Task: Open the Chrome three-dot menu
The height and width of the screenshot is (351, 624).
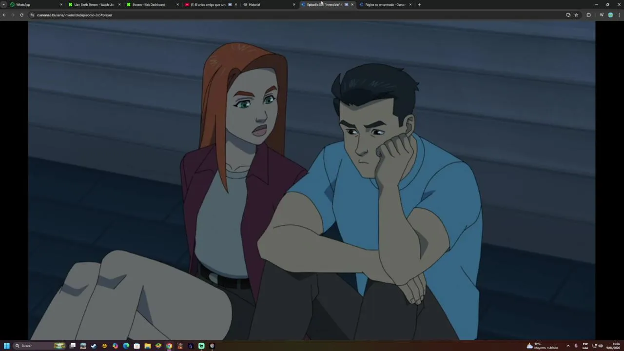Action: (x=619, y=15)
